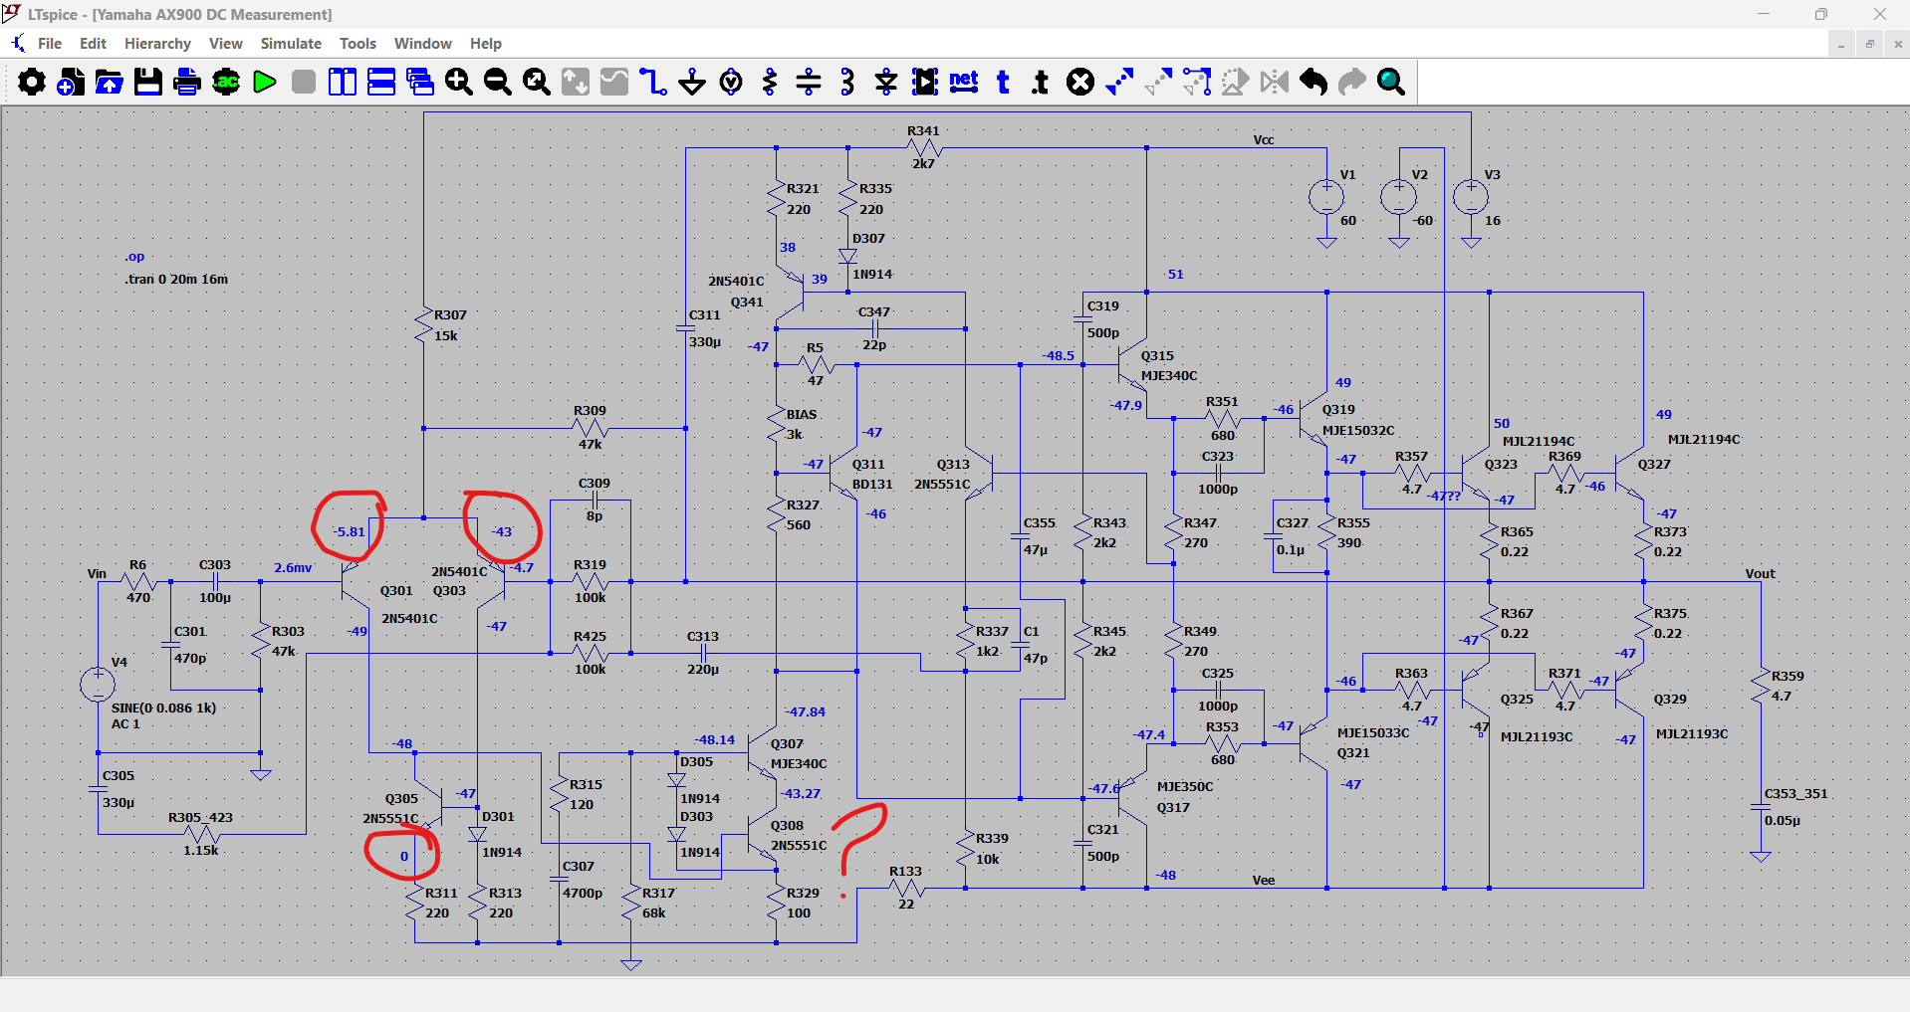Screen dimensions: 1910x1012
Task: Open the component library browser
Action: (x=925, y=82)
